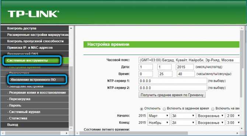Open the Ноябрь end month dropdown

tap(159, 123)
